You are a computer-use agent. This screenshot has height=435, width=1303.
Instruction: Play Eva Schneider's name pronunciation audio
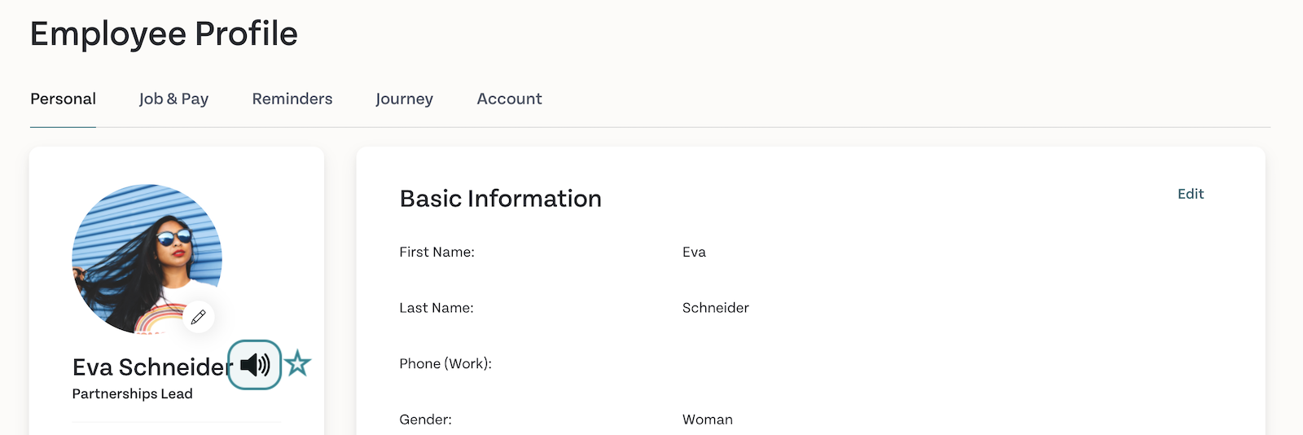point(255,364)
